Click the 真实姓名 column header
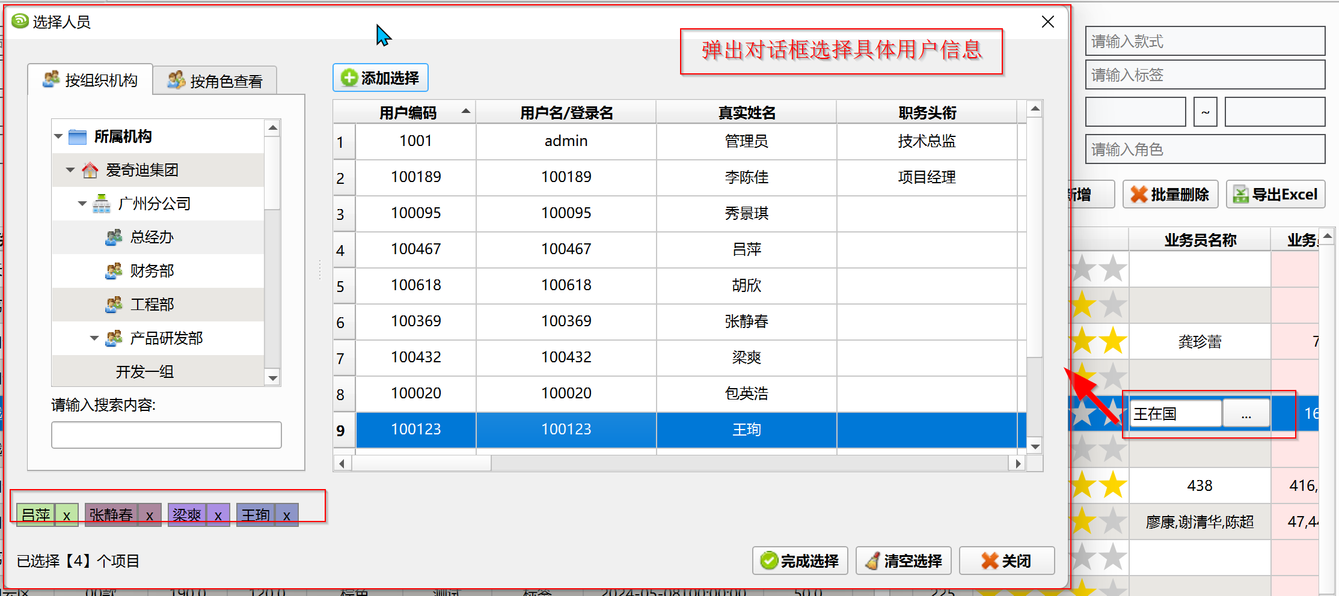 coord(747,112)
